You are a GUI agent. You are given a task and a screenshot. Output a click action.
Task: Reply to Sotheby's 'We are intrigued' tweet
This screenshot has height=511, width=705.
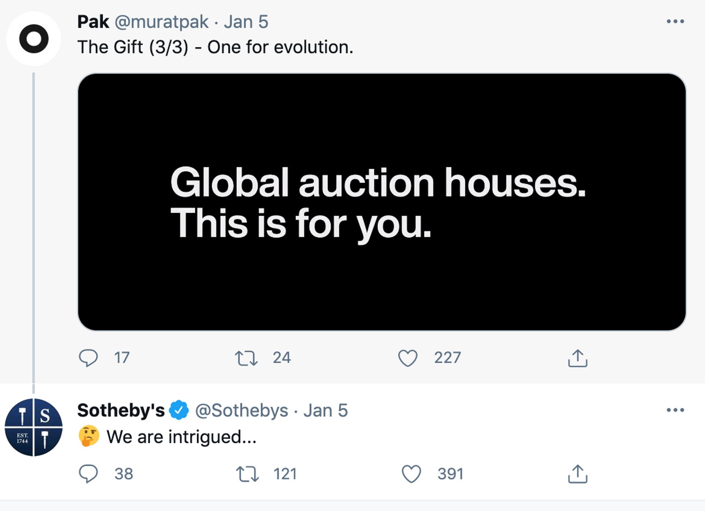88,474
